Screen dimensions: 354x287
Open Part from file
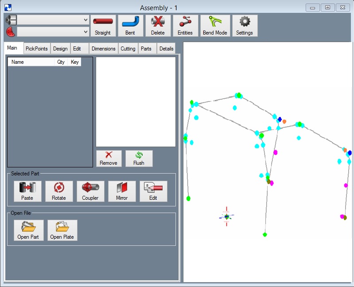coord(28,230)
